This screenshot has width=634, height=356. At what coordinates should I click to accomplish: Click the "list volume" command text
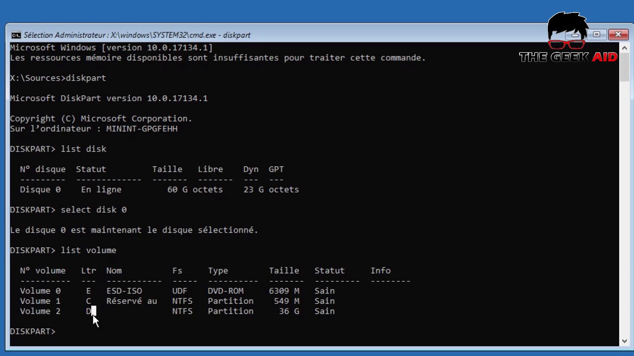point(88,250)
